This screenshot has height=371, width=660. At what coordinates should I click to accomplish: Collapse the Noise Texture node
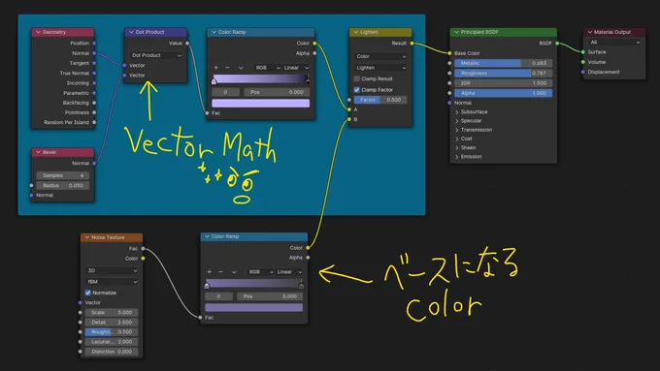point(87,237)
